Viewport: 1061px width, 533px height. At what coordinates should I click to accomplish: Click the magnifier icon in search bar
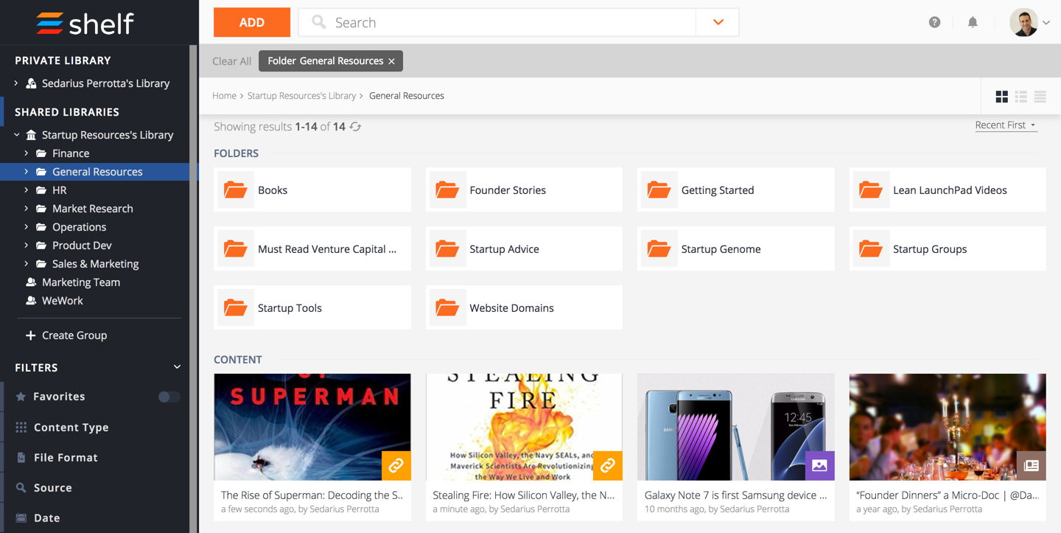[318, 22]
